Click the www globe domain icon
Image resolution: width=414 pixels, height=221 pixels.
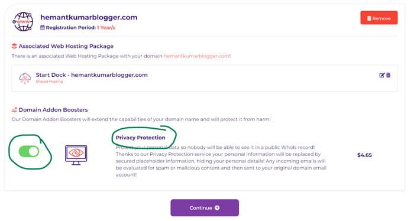[23, 22]
